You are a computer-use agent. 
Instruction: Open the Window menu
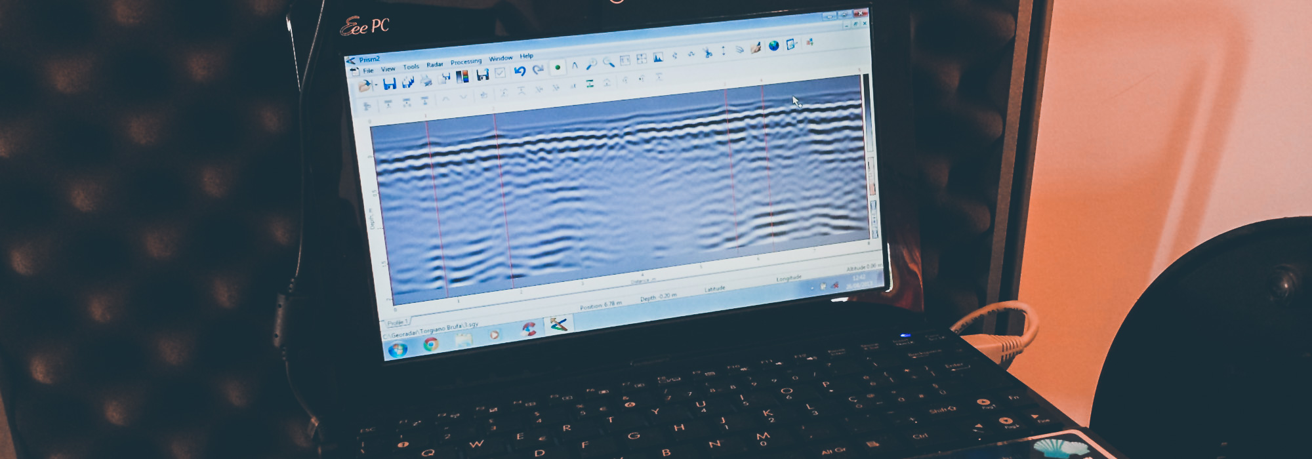pos(501,58)
